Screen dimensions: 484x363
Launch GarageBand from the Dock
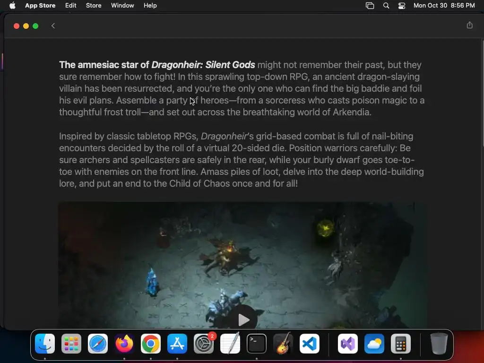tap(283, 344)
